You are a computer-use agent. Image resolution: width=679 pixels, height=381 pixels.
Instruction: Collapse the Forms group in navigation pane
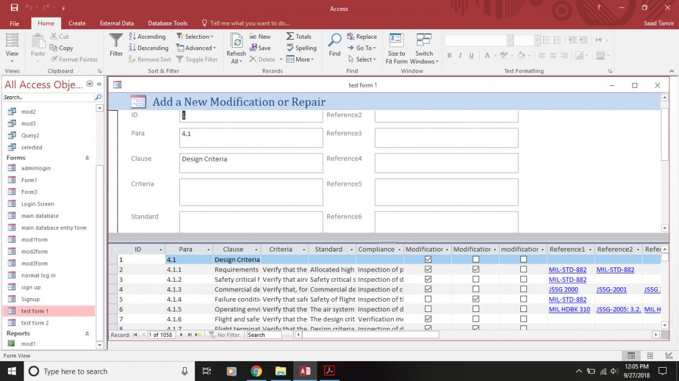pos(87,158)
